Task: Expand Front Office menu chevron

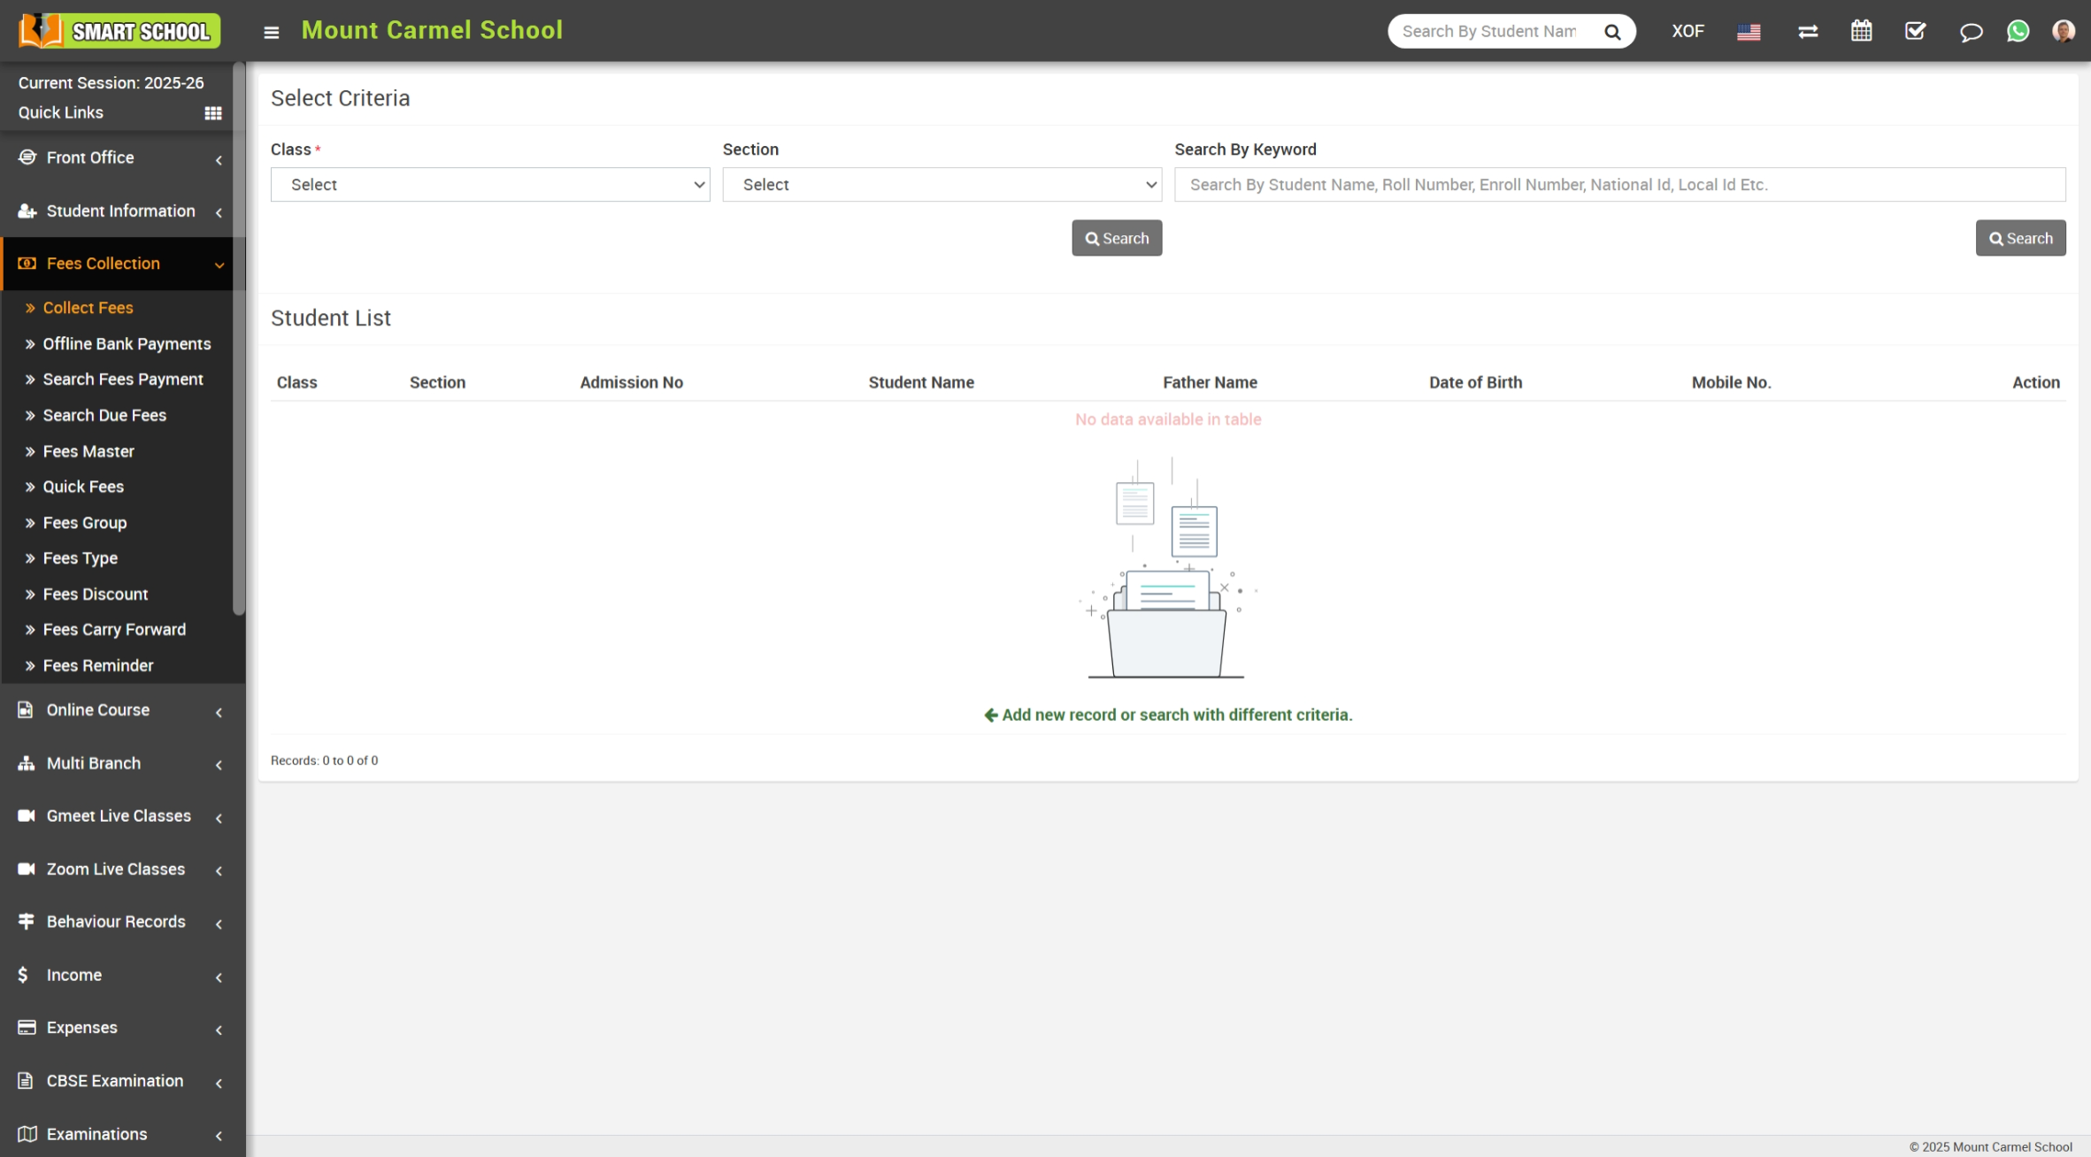Action: tap(219, 160)
